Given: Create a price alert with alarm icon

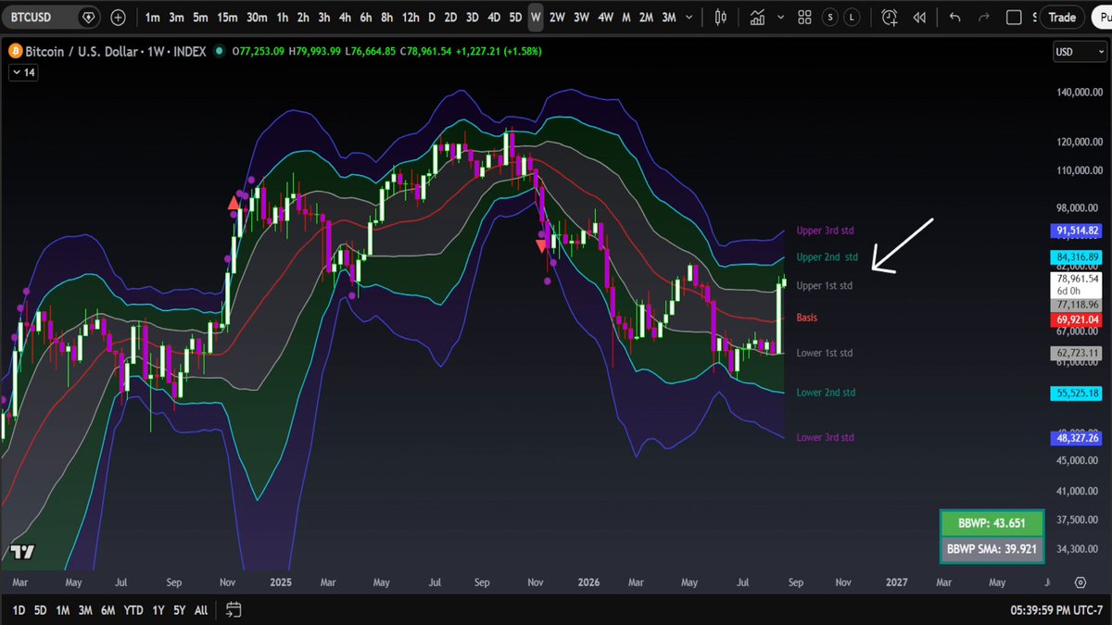Looking at the screenshot, I should click(x=890, y=18).
